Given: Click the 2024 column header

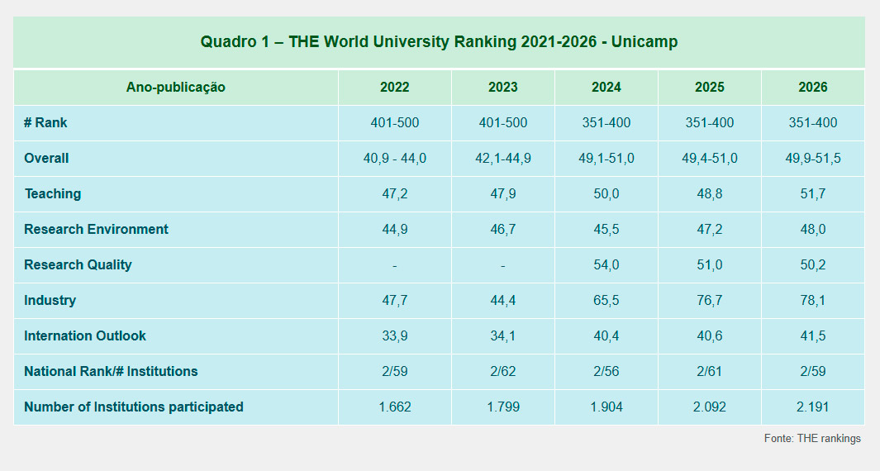Looking at the screenshot, I should pos(606,88).
